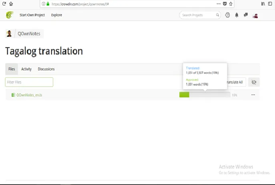This screenshot has height=185, width=275.
Task: Click the Translated label in the tooltip
Action: tap(193, 68)
